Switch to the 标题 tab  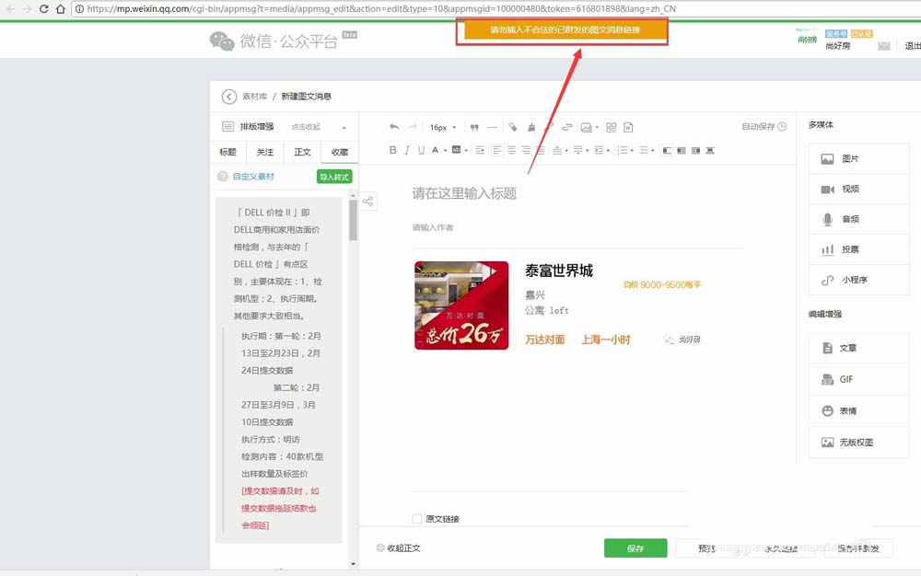click(x=227, y=151)
